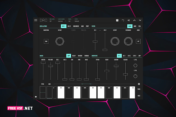Click the Mod wheel pad

tap(49, 92)
